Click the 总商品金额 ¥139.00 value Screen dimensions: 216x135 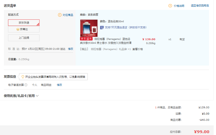tap(204, 107)
